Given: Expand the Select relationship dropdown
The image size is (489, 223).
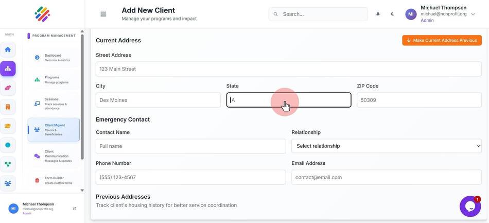Looking at the screenshot, I should (x=387, y=146).
